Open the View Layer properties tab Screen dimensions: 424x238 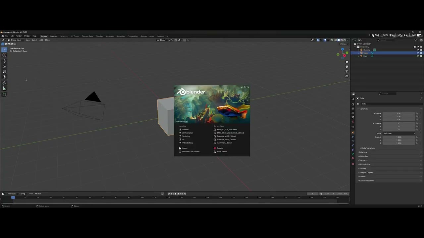353,113
